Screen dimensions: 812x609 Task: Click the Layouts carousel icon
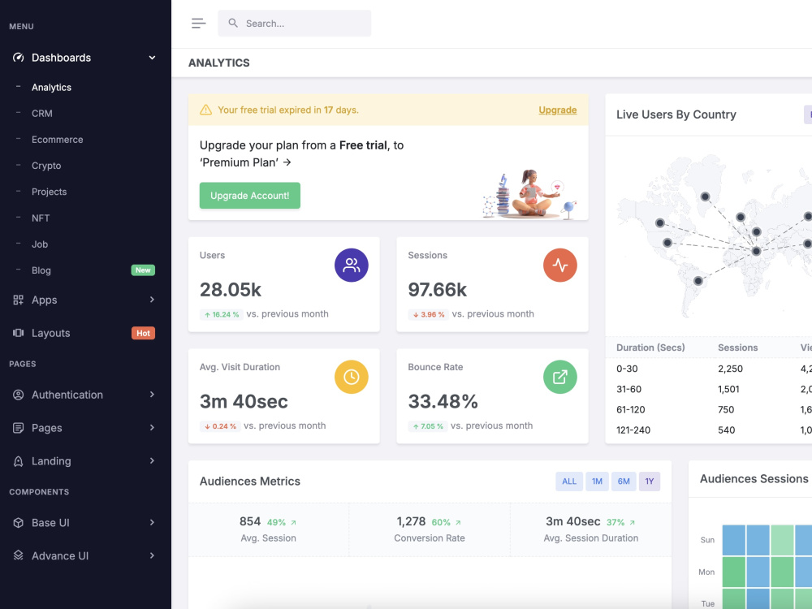point(18,333)
